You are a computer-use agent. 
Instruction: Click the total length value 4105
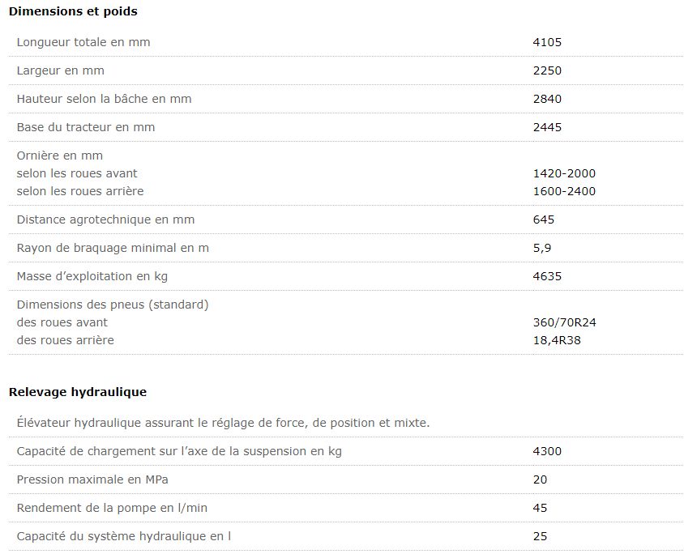point(547,42)
